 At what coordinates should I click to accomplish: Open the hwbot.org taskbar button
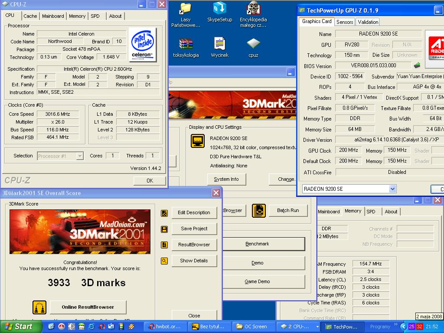coord(165,326)
